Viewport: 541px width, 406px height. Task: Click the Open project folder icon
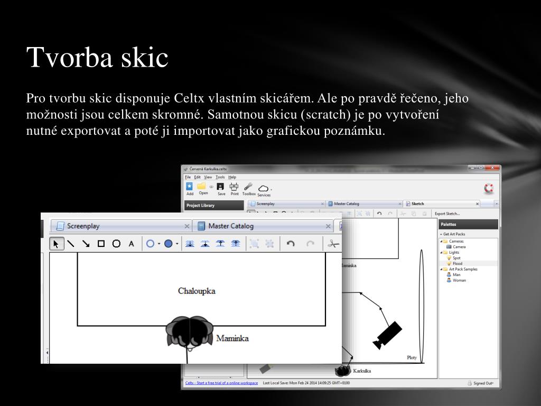(202, 189)
